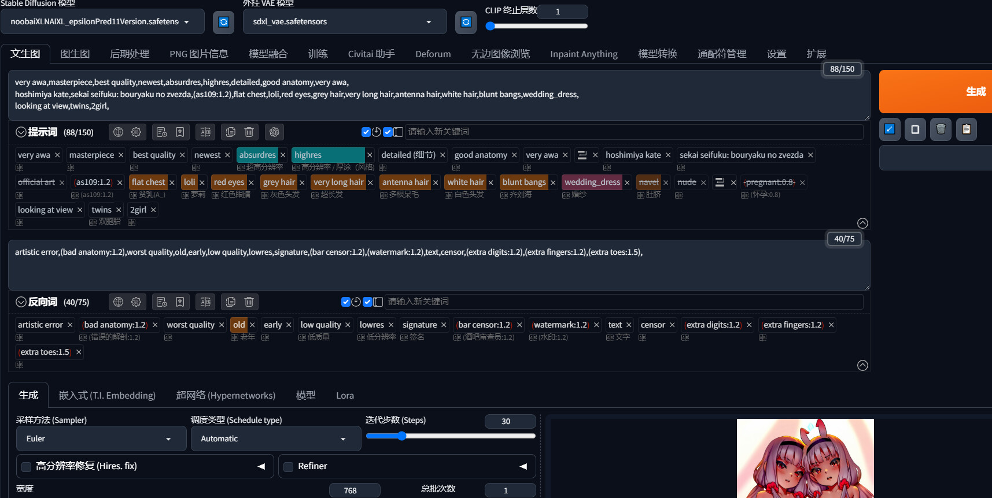Remove the 'twins' prompt tag
The width and height of the screenshot is (992, 498).
pyautogui.click(x=119, y=210)
